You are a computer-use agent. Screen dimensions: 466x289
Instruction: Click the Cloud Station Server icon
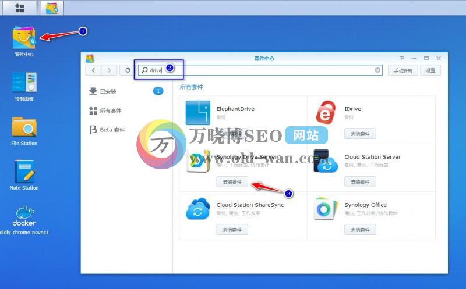326,161
